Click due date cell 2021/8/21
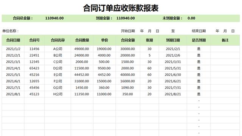Image resolution: width=242 pixels, height=136 pixels. point(173,94)
